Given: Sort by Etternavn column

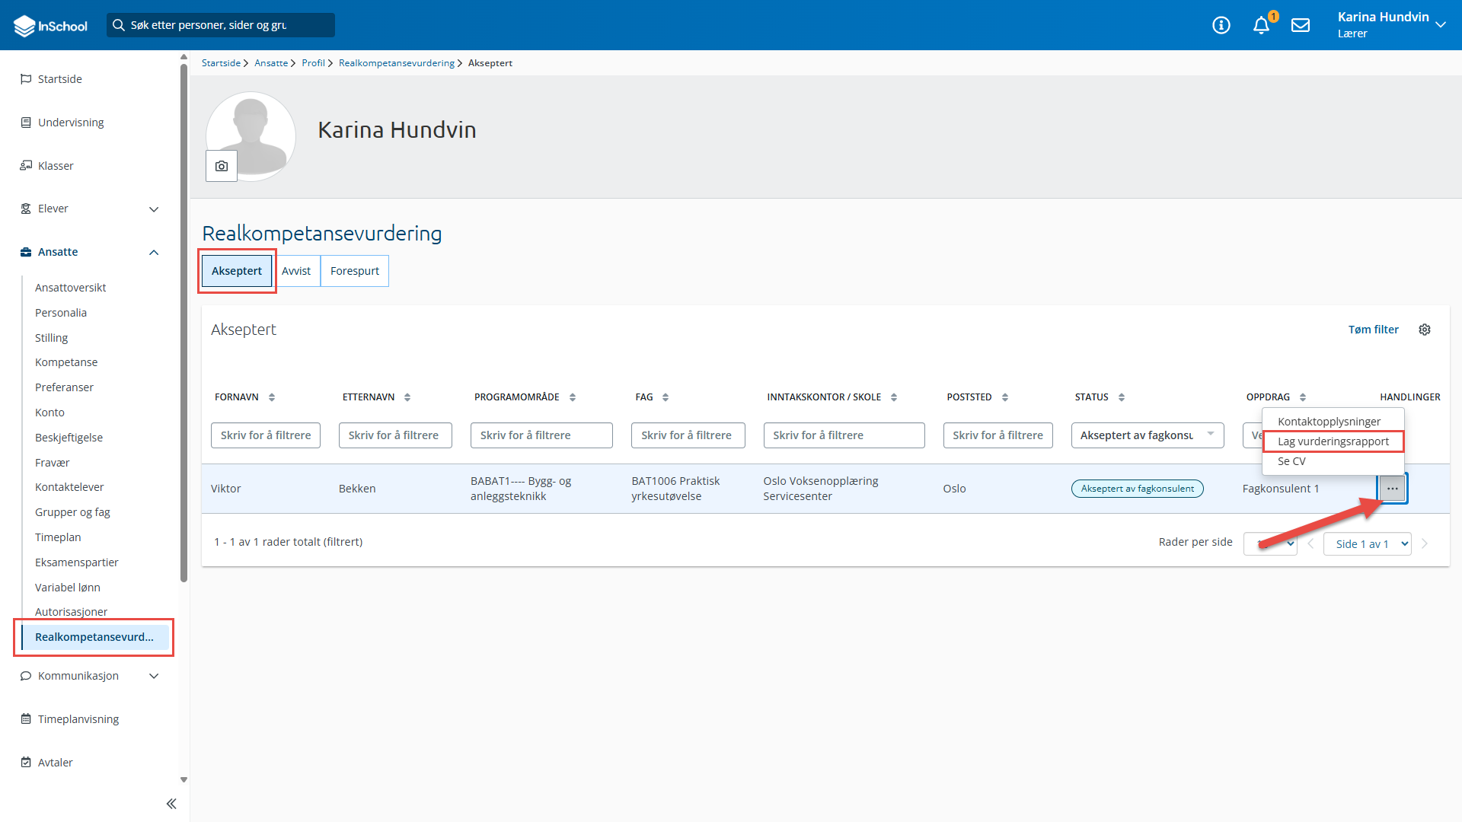Looking at the screenshot, I should [x=407, y=397].
